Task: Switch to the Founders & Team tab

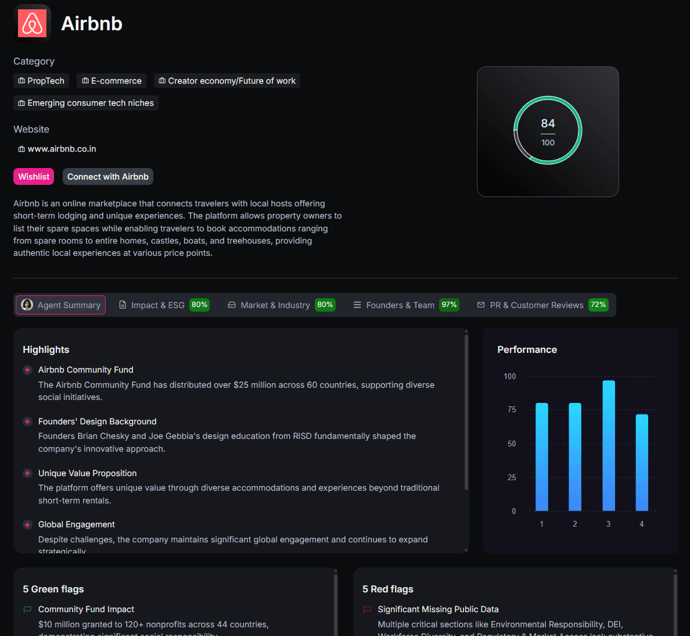Action: coord(400,305)
